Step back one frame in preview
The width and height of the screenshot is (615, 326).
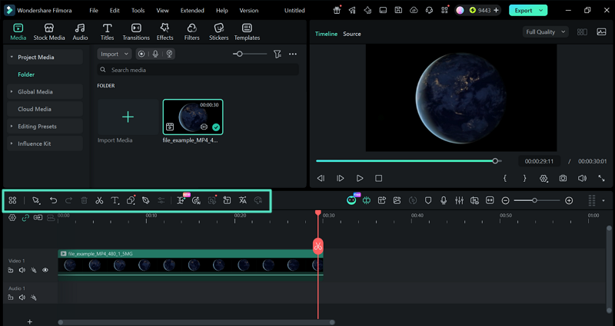[321, 179]
